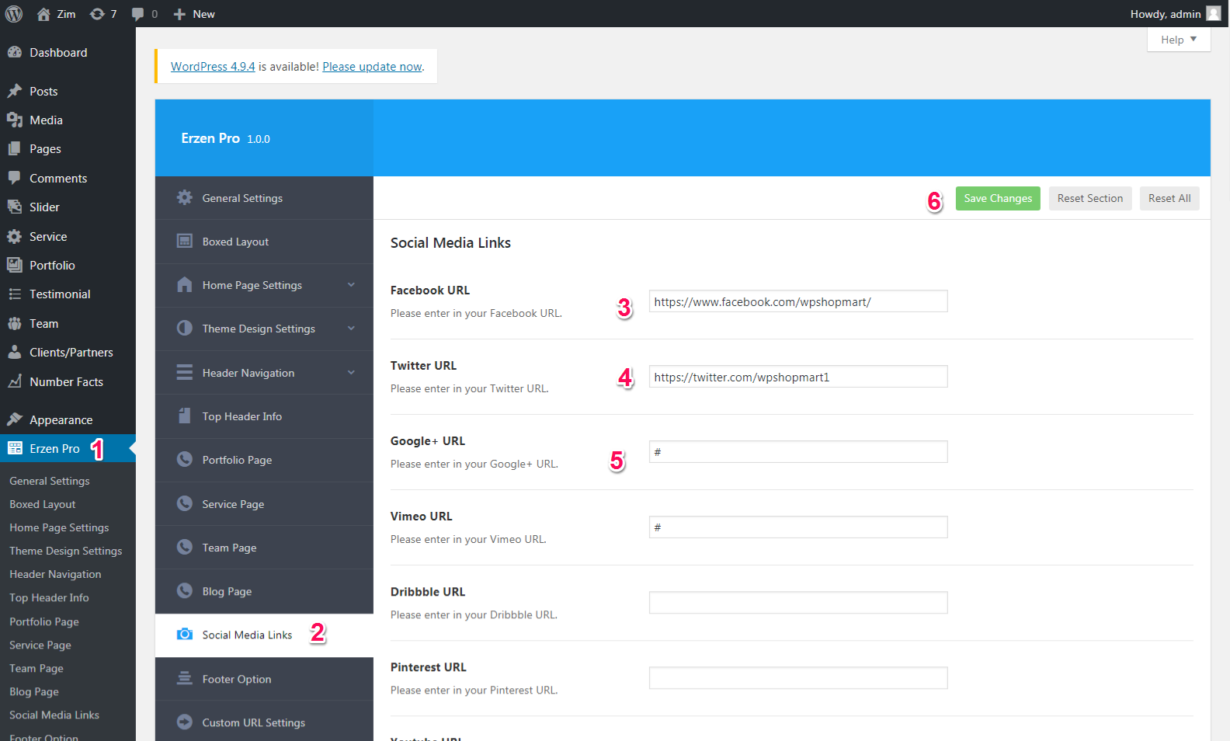The image size is (1230, 741).
Task: Open Header Navigation submenu link in sidebar
Action: pyautogui.click(x=55, y=574)
